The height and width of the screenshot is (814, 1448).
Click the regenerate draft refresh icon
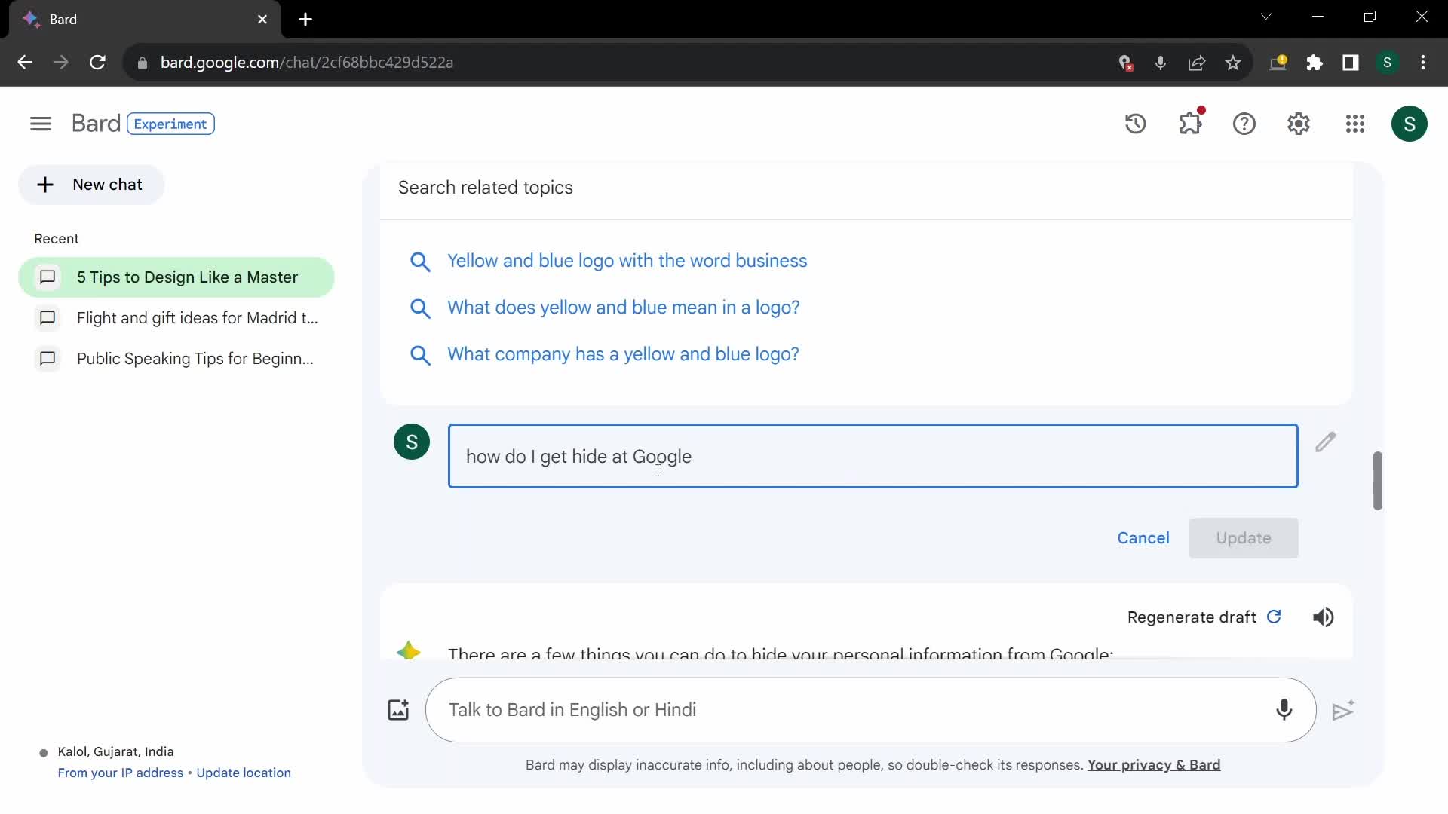[1274, 617]
